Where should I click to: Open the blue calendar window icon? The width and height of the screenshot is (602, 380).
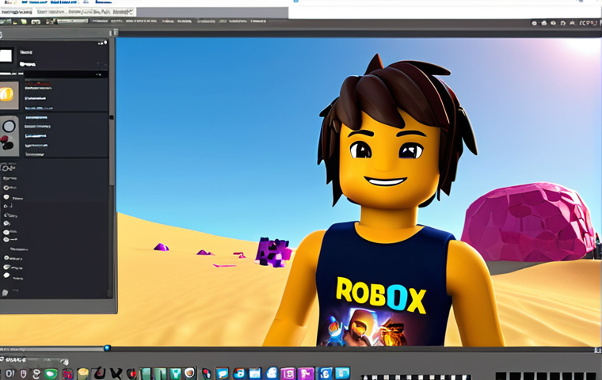coord(255,374)
